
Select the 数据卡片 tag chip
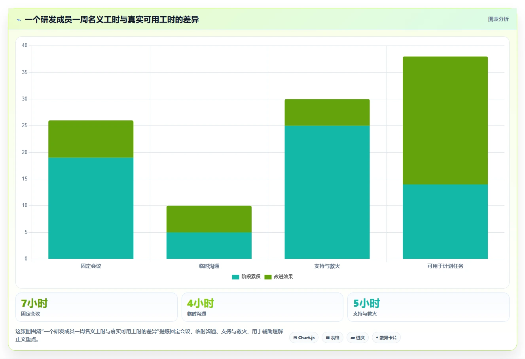(386, 338)
